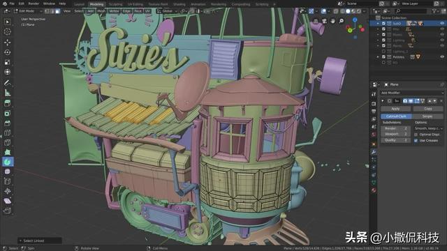Image resolution: width=447 pixels, height=251 pixels.
Task: Pick the Measure ruler tool
Action: tap(8, 93)
